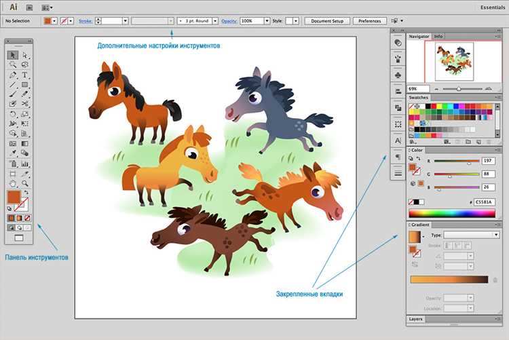Select the Paintbrush tool
509x340 pixels.
pyautogui.click(x=13, y=94)
